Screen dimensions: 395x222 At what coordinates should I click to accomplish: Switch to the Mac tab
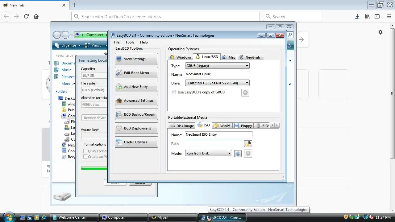[x=229, y=57]
